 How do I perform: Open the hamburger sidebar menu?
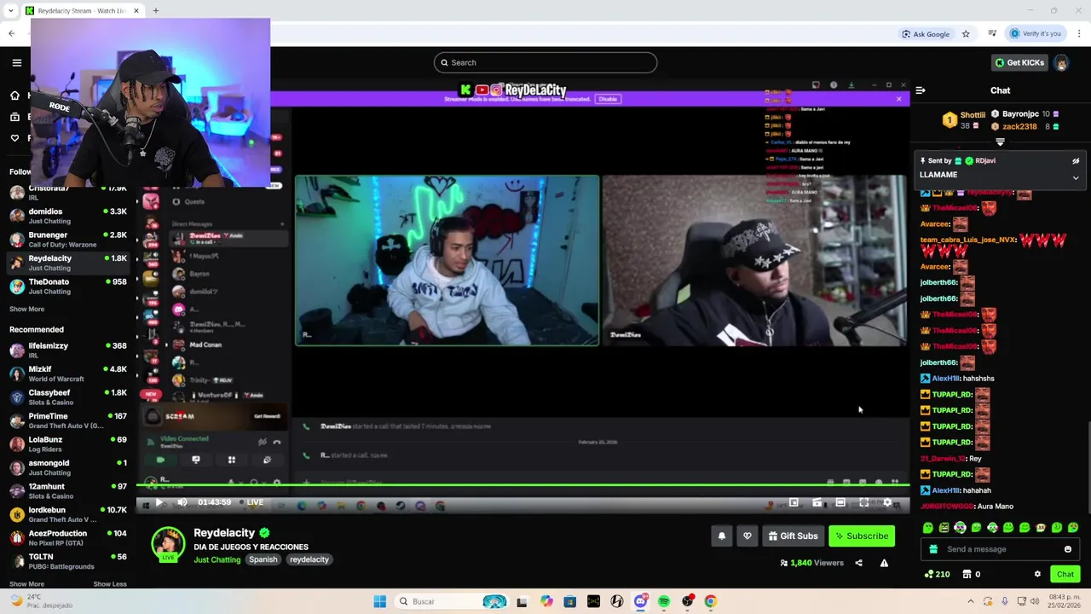(16, 62)
